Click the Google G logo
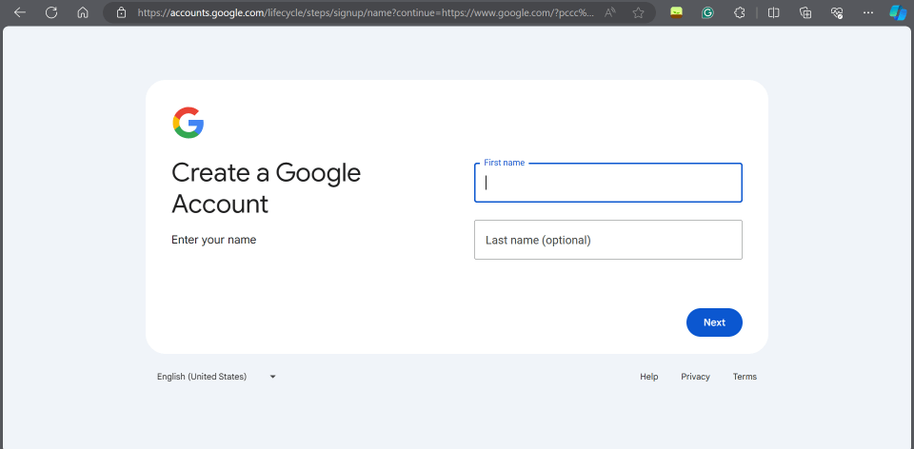 tap(189, 123)
